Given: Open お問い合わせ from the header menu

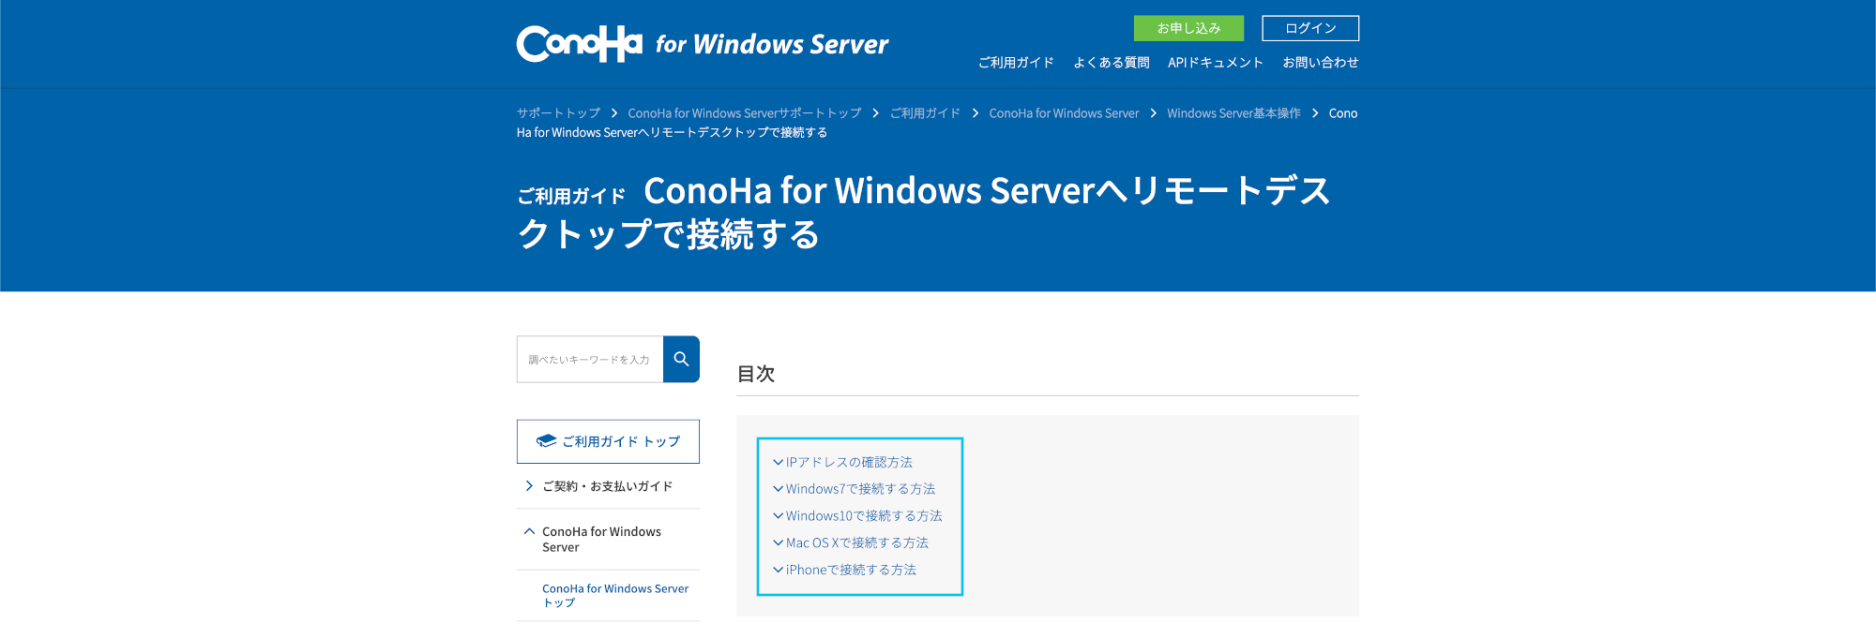Looking at the screenshot, I should [1320, 63].
